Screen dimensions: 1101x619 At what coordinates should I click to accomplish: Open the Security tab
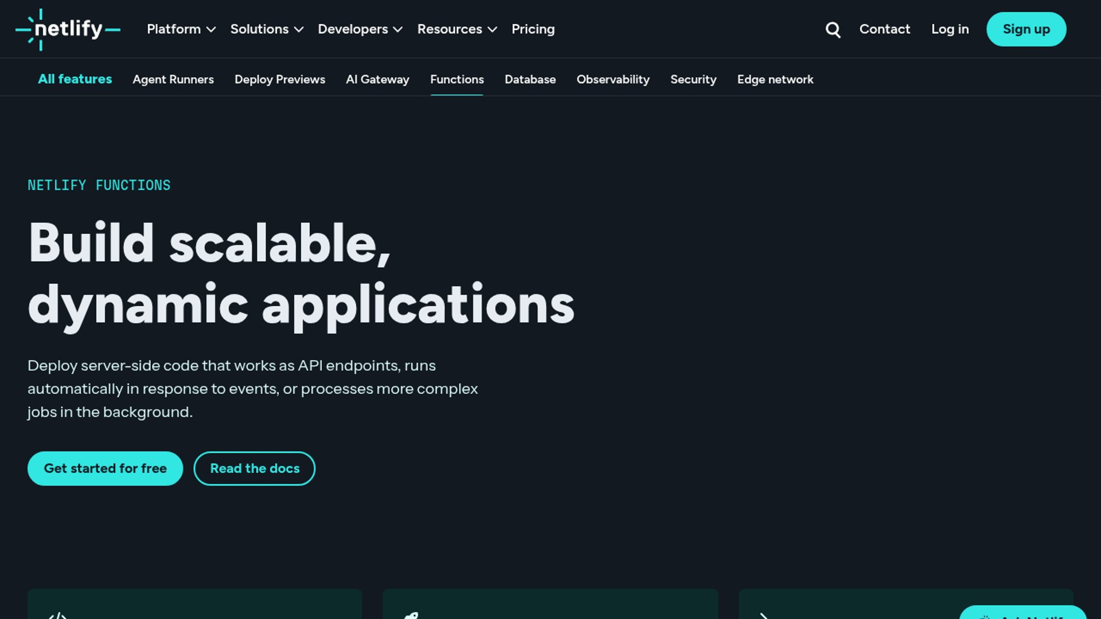(693, 80)
